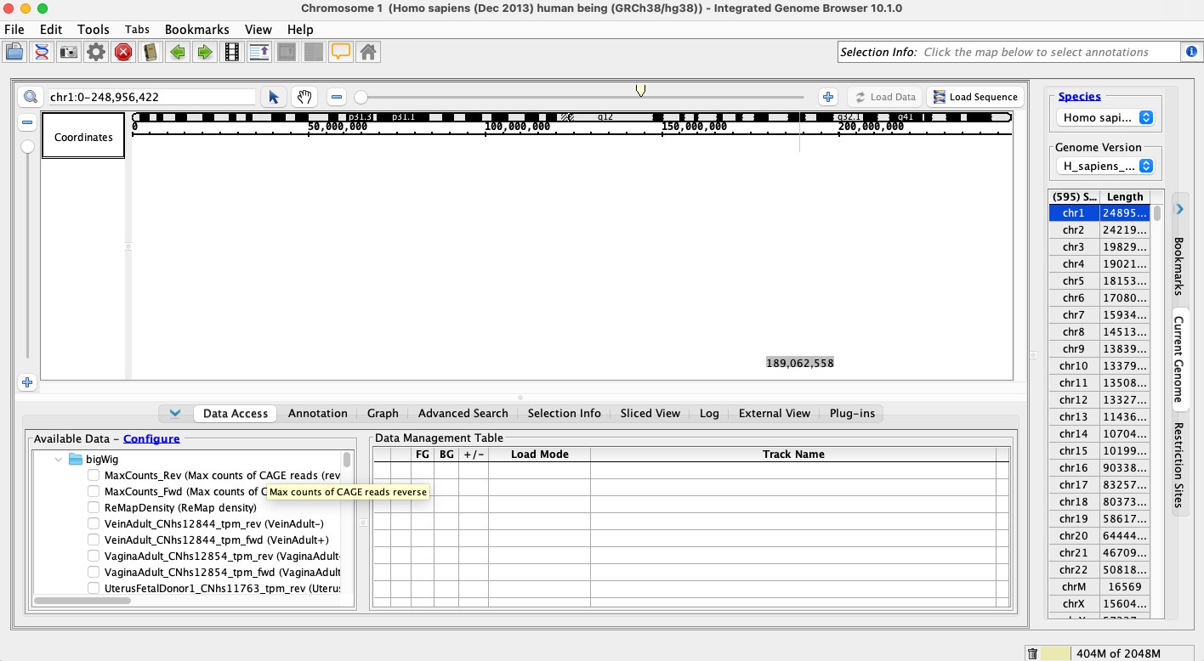Switch to the Advanced Search tab
1204x661 pixels.
[463, 414]
